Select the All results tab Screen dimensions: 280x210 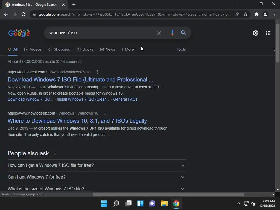point(13,49)
